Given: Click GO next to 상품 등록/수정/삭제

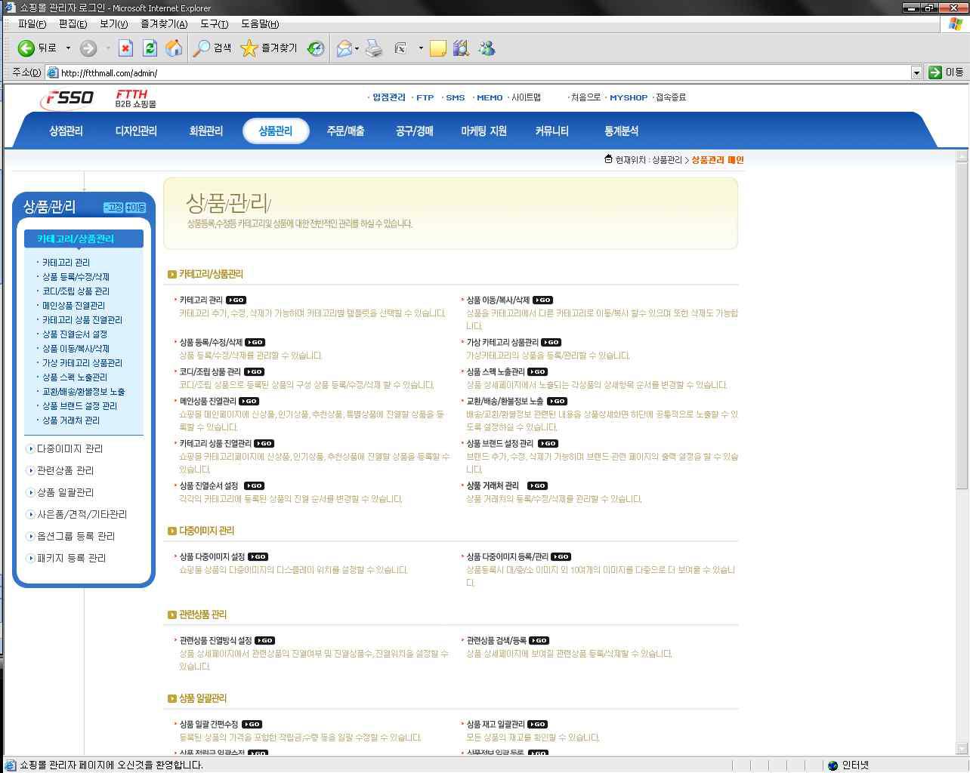Looking at the screenshot, I should coord(255,343).
